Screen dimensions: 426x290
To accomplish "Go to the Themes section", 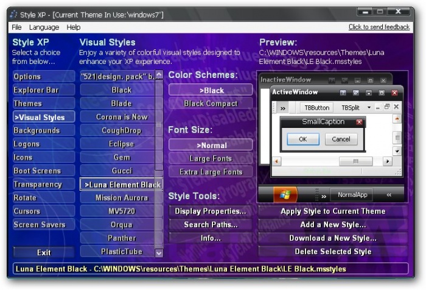I will (44, 104).
